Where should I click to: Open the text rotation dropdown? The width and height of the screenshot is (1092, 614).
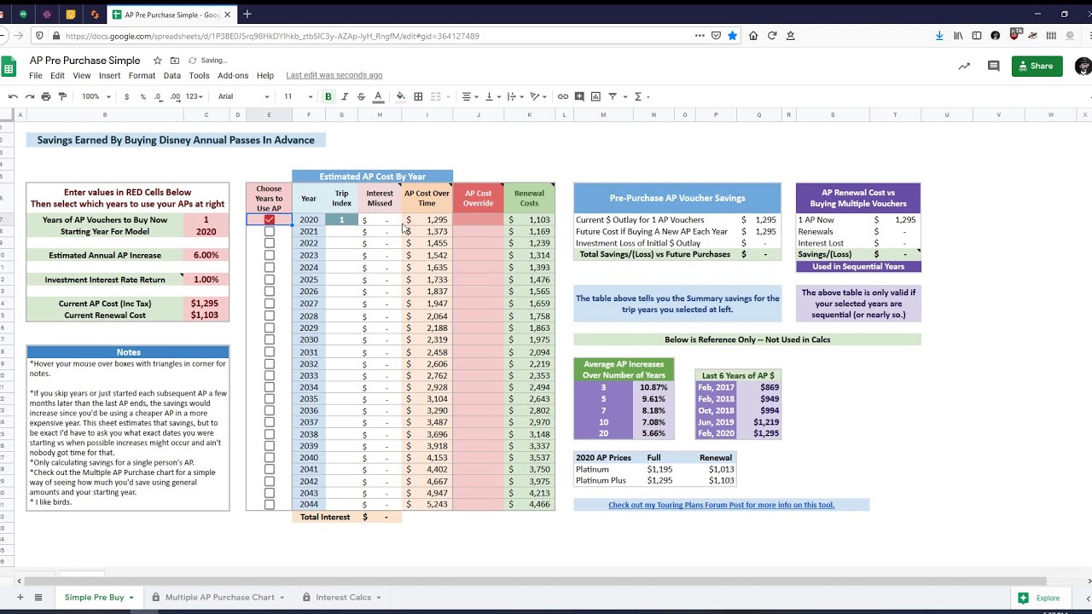pyautogui.click(x=538, y=96)
